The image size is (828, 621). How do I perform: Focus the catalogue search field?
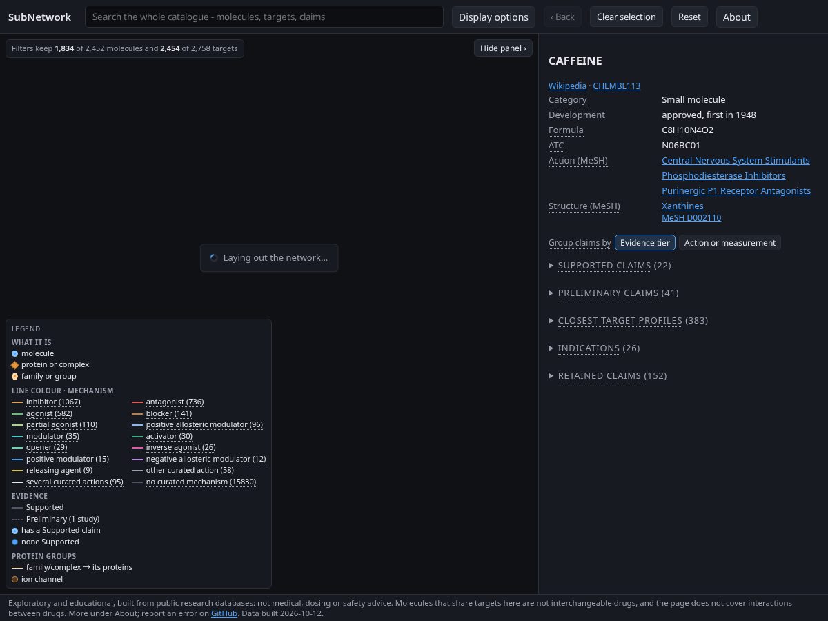pyautogui.click(x=264, y=17)
